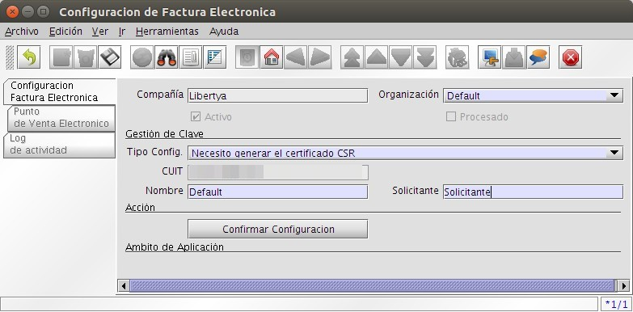Open Zoom Across monitor icon

point(490,57)
